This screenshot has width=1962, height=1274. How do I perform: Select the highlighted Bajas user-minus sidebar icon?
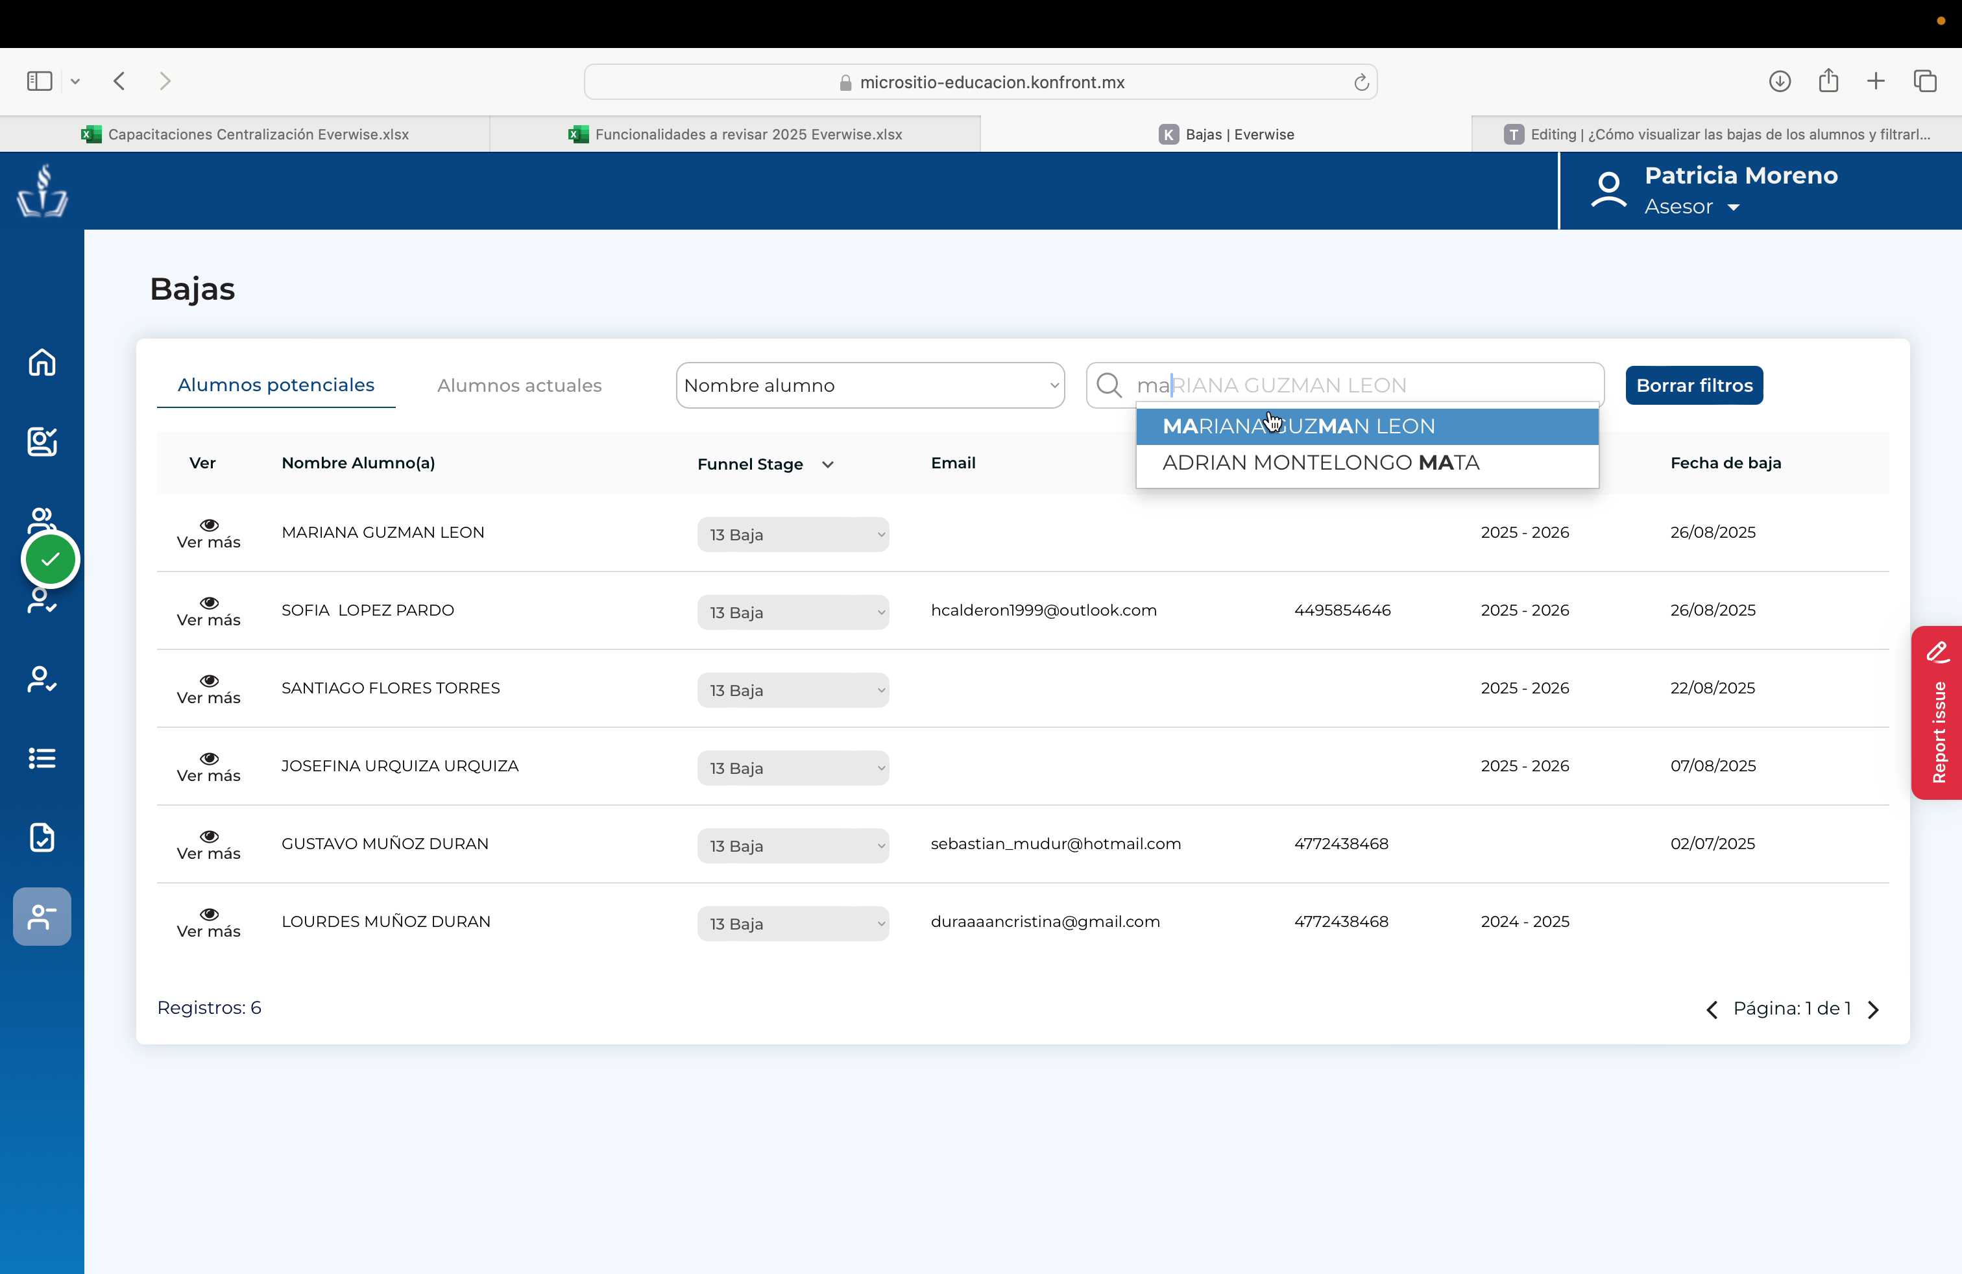click(x=42, y=917)
